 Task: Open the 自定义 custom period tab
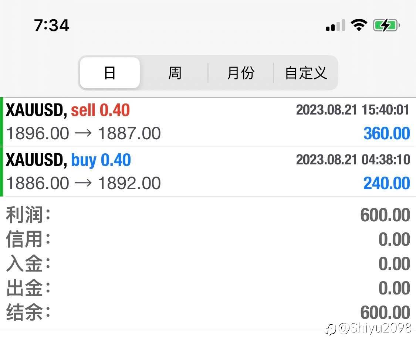tap(306, 73)
